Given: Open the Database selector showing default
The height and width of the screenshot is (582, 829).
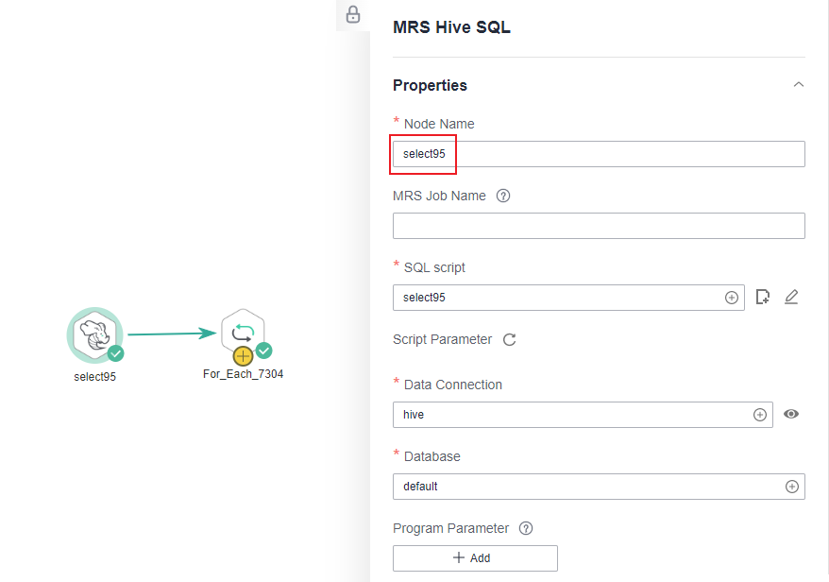Looking at the screenshot, I should click(599, 487).
